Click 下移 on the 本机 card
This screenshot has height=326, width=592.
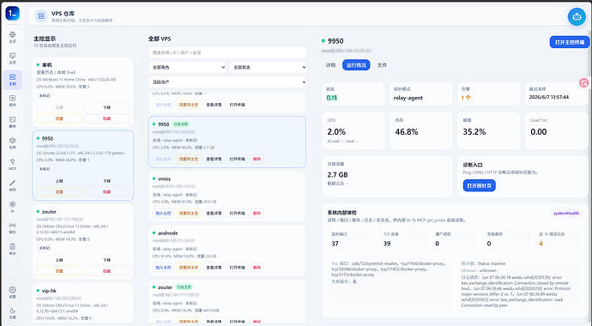pyautogui.click(x=107, y=107)
